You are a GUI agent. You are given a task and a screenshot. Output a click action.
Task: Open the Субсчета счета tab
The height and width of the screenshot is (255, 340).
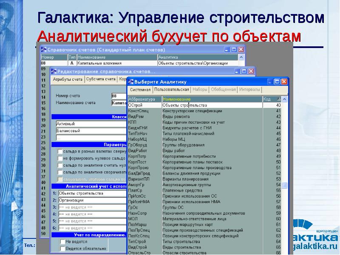coord(101,79)
